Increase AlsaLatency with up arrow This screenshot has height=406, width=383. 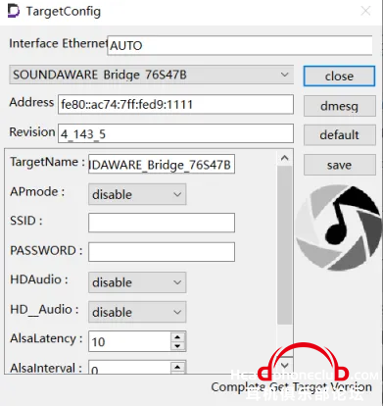coord(177,337)
